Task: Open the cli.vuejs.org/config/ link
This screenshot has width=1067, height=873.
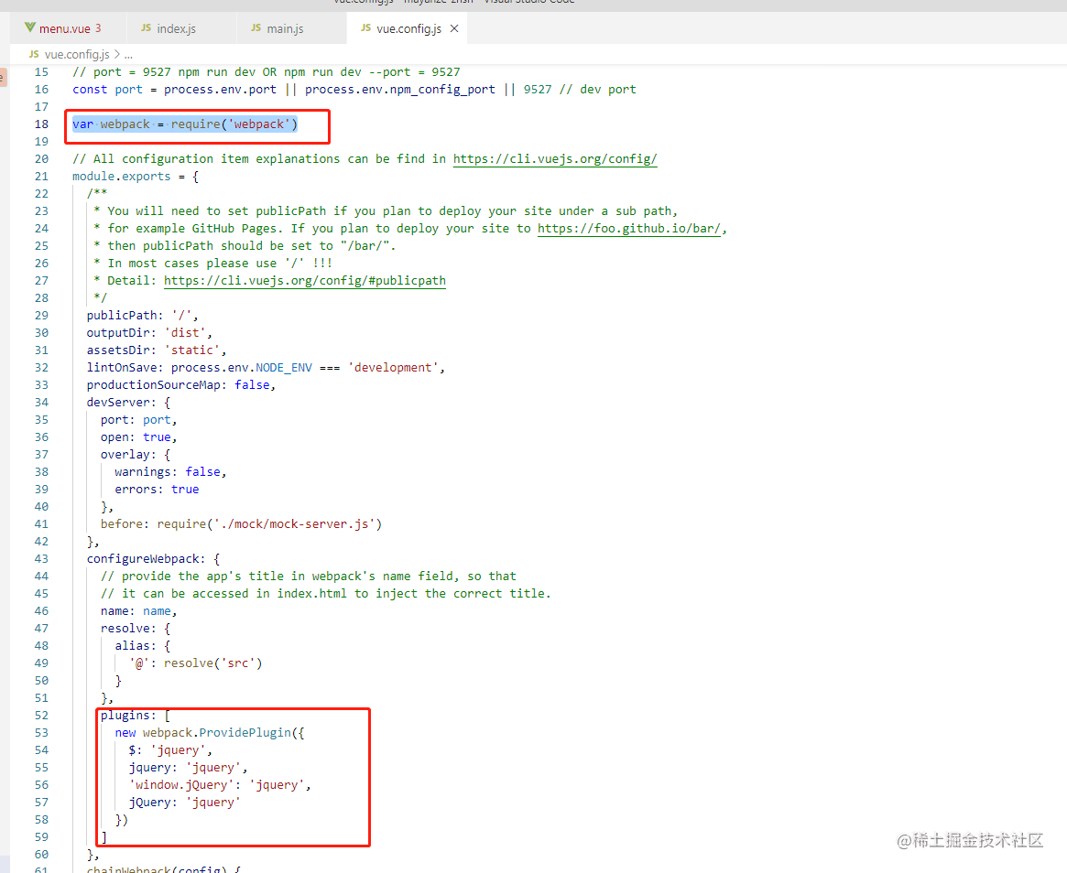Action: tap(555, 158)
